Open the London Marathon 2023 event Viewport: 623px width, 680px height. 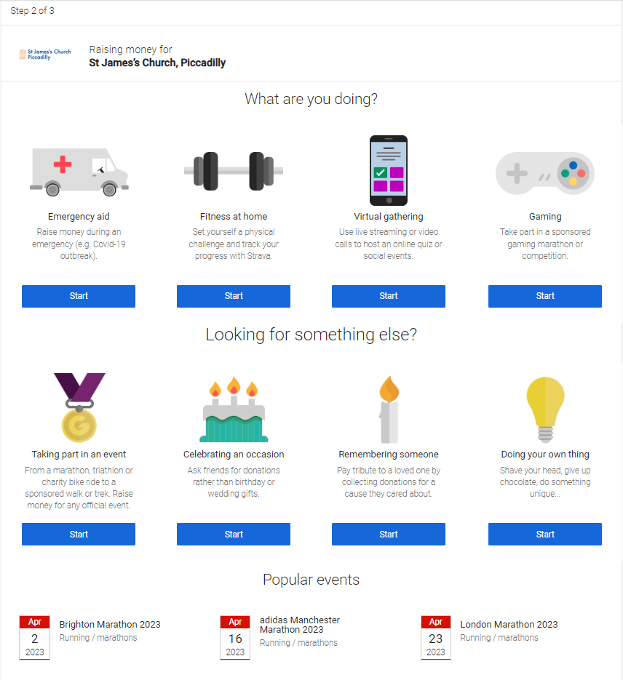509,625
